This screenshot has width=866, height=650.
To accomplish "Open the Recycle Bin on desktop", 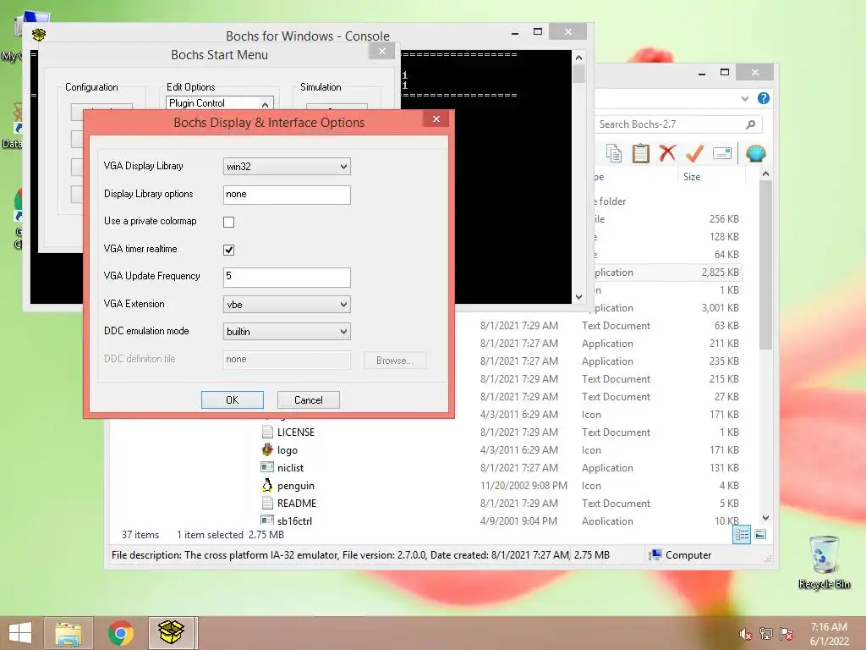I will point(824,562).
